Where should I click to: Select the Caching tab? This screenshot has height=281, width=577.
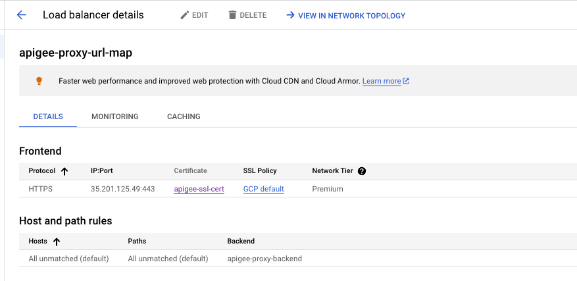pyautogui.click(x=184, y=116)
